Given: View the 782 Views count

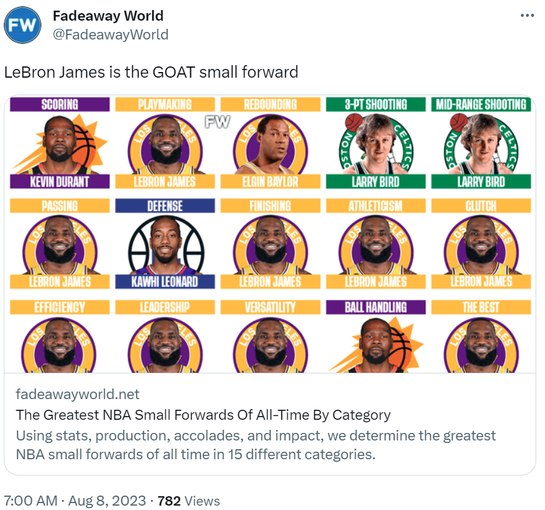Looking at the screenshot, I should pyautogui.click(x=189, y=501).
